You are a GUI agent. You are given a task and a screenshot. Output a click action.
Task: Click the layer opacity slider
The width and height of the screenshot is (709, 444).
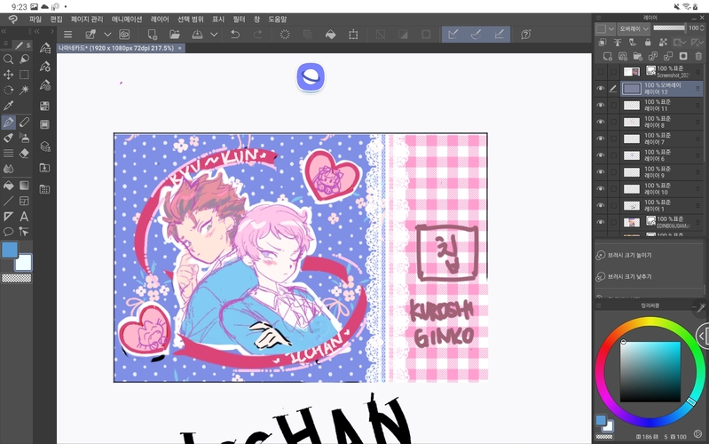point(669,28)
